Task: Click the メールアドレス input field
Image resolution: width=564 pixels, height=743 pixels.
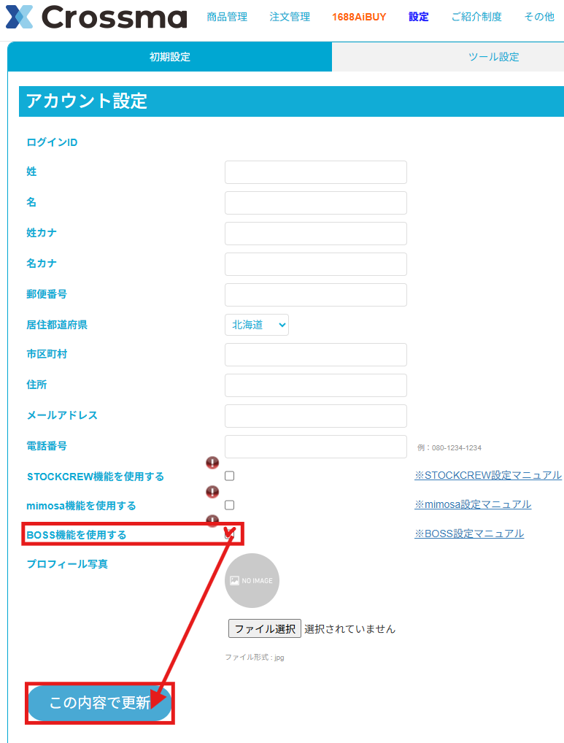Action: click(315, 416)
